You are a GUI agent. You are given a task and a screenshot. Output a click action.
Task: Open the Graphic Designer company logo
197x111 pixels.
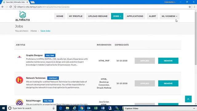[x=19, y=57]
